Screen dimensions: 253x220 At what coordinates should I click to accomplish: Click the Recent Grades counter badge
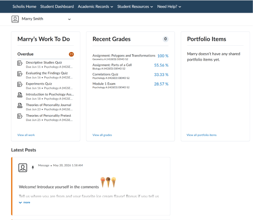(x=165, y=39)
